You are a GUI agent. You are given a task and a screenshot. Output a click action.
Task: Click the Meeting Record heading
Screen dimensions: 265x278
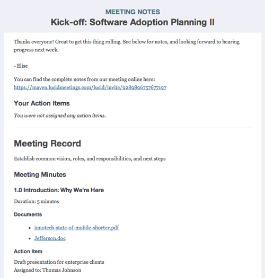coord(47,144)
